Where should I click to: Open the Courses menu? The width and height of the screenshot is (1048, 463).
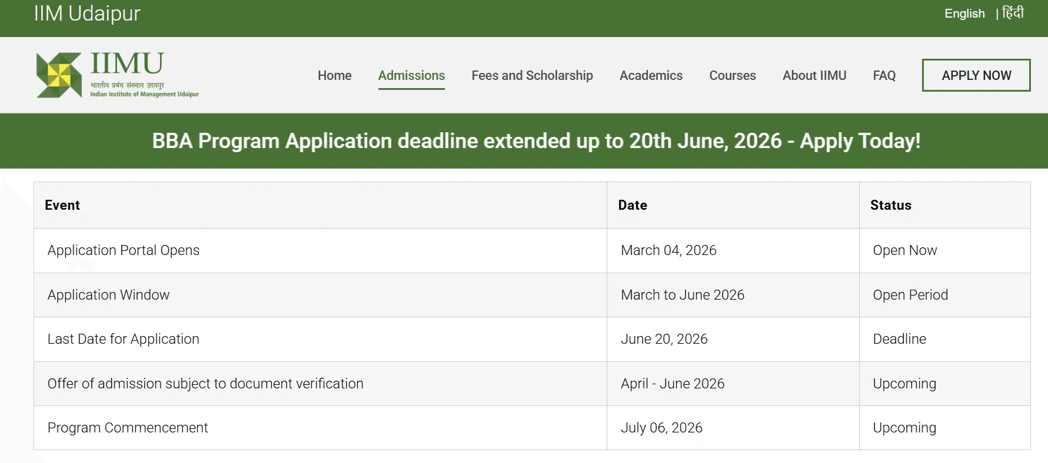pos(733,75)
